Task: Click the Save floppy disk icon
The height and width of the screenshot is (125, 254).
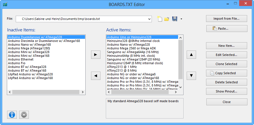Action: (x=175, y=19)
